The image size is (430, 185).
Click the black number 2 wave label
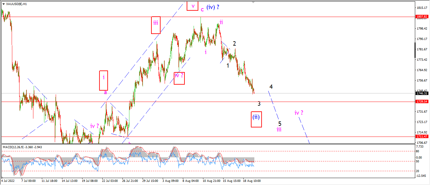[x=234, y=44]
